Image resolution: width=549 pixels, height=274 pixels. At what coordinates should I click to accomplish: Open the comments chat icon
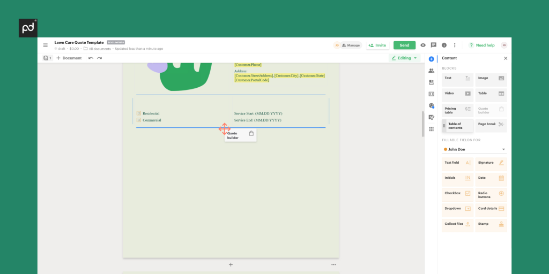tap(433, 45)
